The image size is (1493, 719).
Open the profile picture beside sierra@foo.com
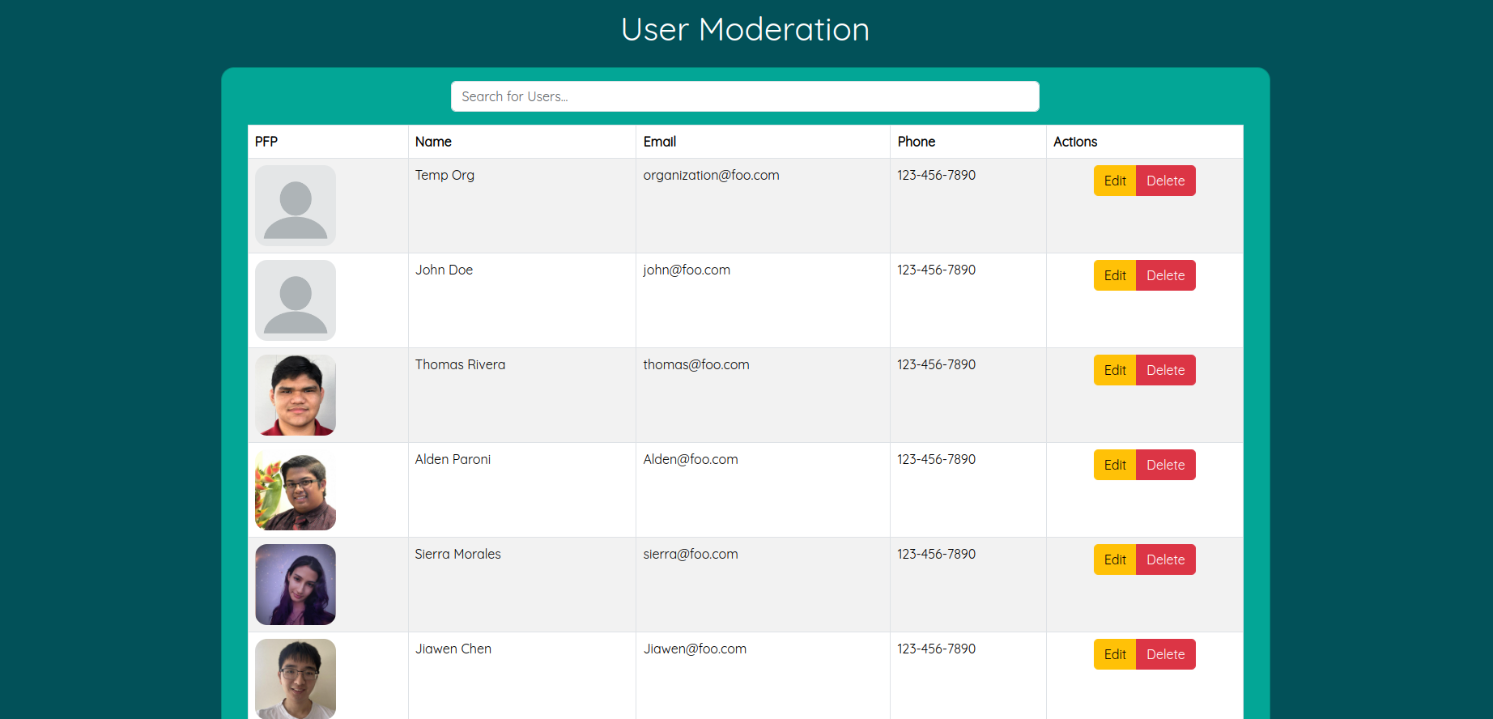pos(296,585)
